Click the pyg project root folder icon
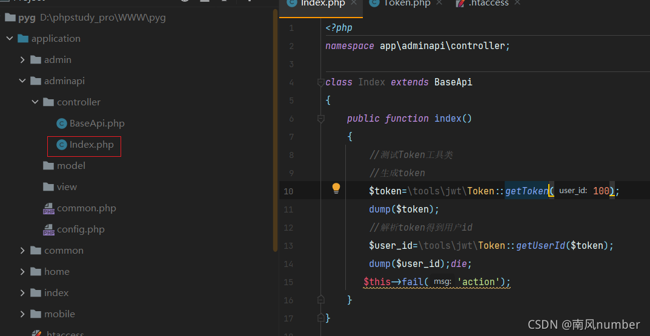650x336 pixels. coord(10,18)
